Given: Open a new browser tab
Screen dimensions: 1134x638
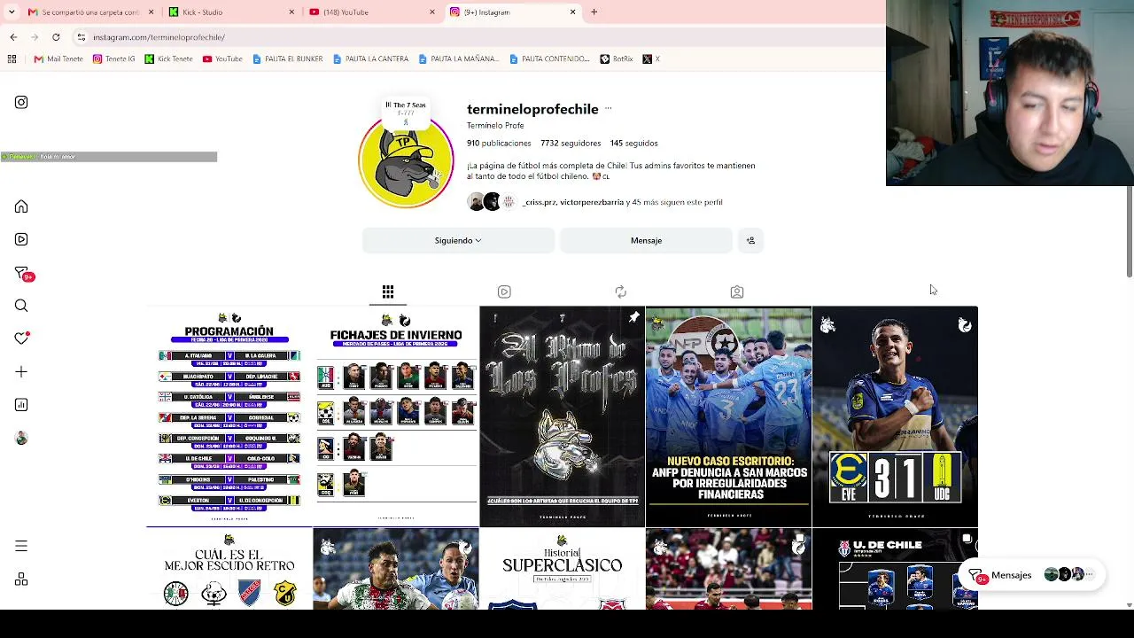Looking at the screenshot, I should coord(594,12).
